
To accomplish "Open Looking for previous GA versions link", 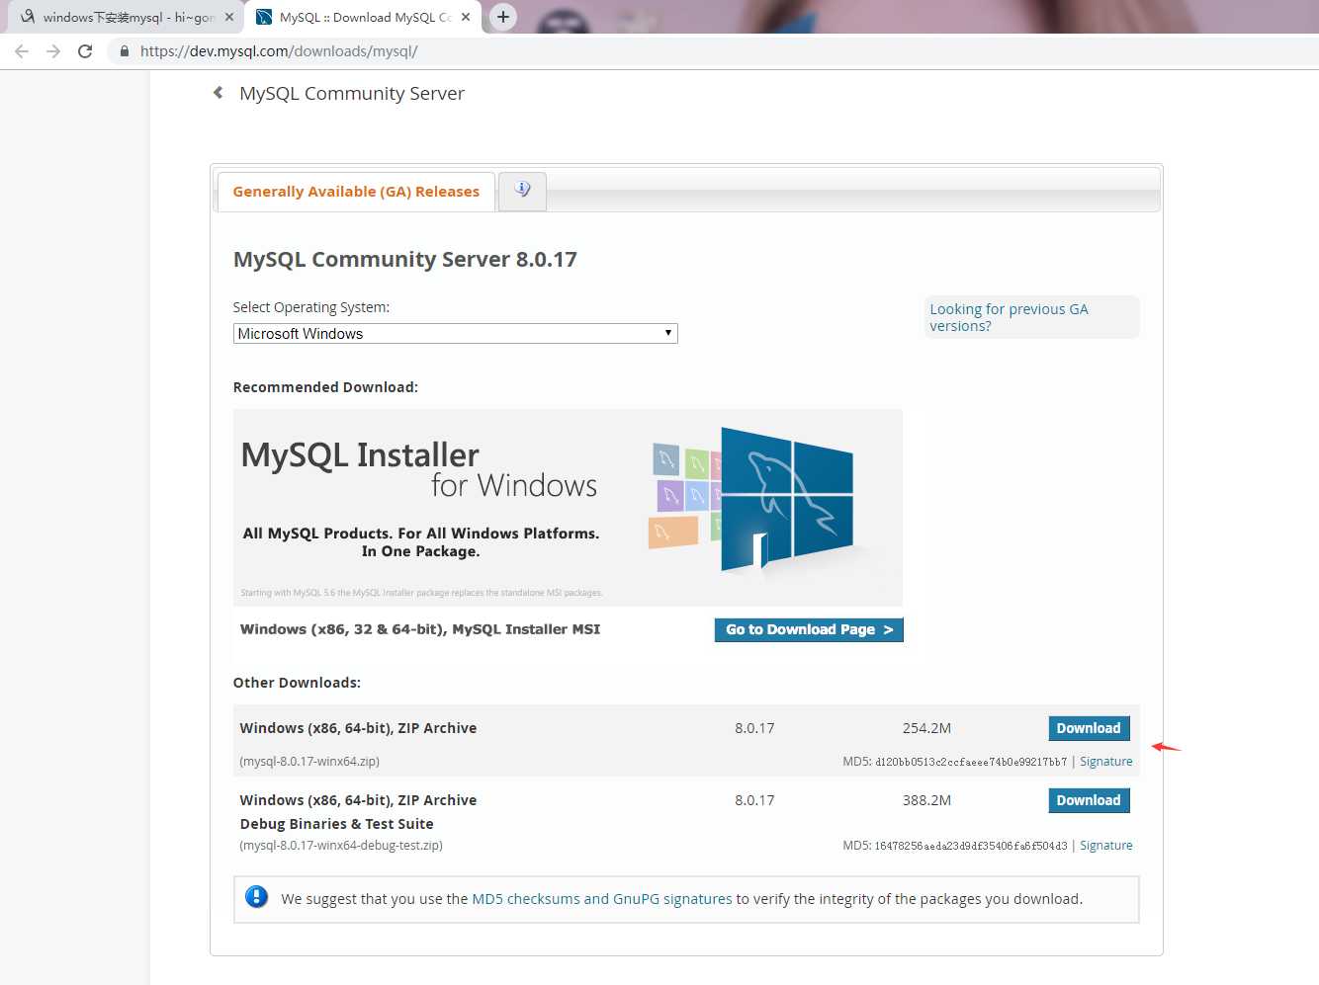I will 1009,317.
